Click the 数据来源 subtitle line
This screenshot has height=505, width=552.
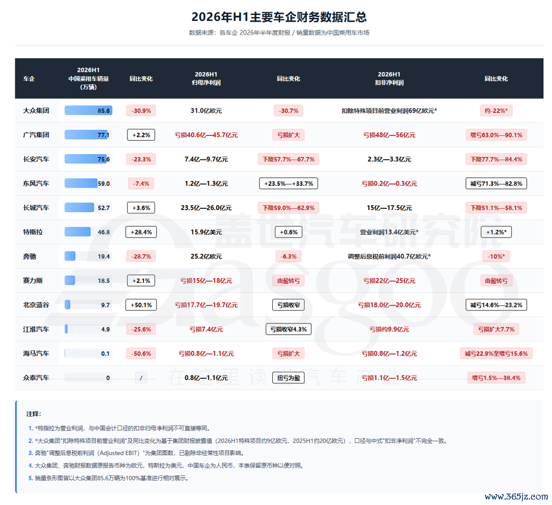[x=279, y=33]
